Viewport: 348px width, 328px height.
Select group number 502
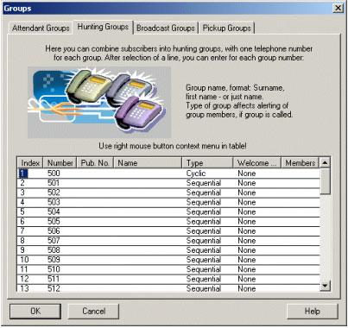[x=169, y=192]
